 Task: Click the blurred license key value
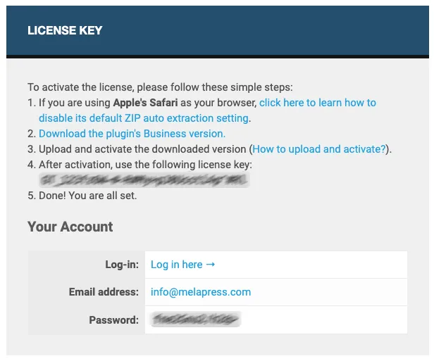(x=144, y=180)
